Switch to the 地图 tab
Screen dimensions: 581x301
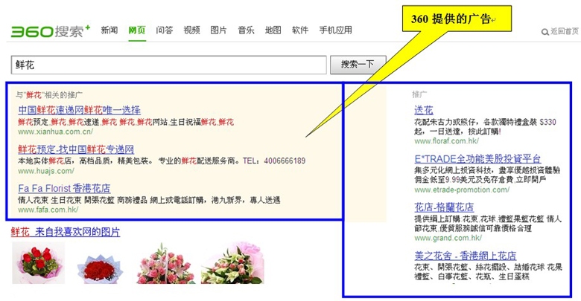273,30
